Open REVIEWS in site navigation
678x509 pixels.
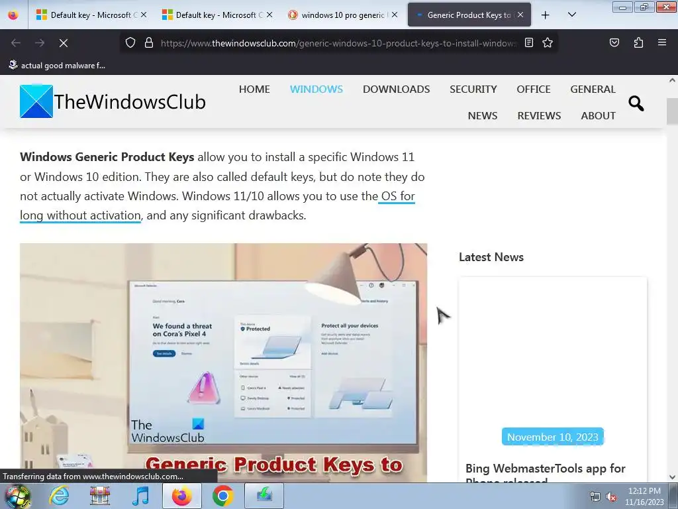pyautogui.click(x=539, y=115)
